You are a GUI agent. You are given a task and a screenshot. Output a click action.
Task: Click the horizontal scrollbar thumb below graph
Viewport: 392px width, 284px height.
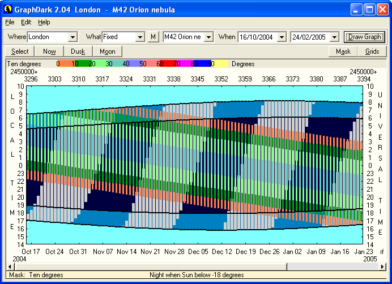(150, 266)
